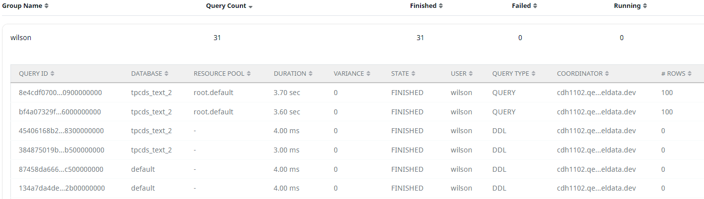Open query 8e4cdf0700...0900000000
Image resolution: width=704 pixels, height=199 pixels.
point(60,93)
